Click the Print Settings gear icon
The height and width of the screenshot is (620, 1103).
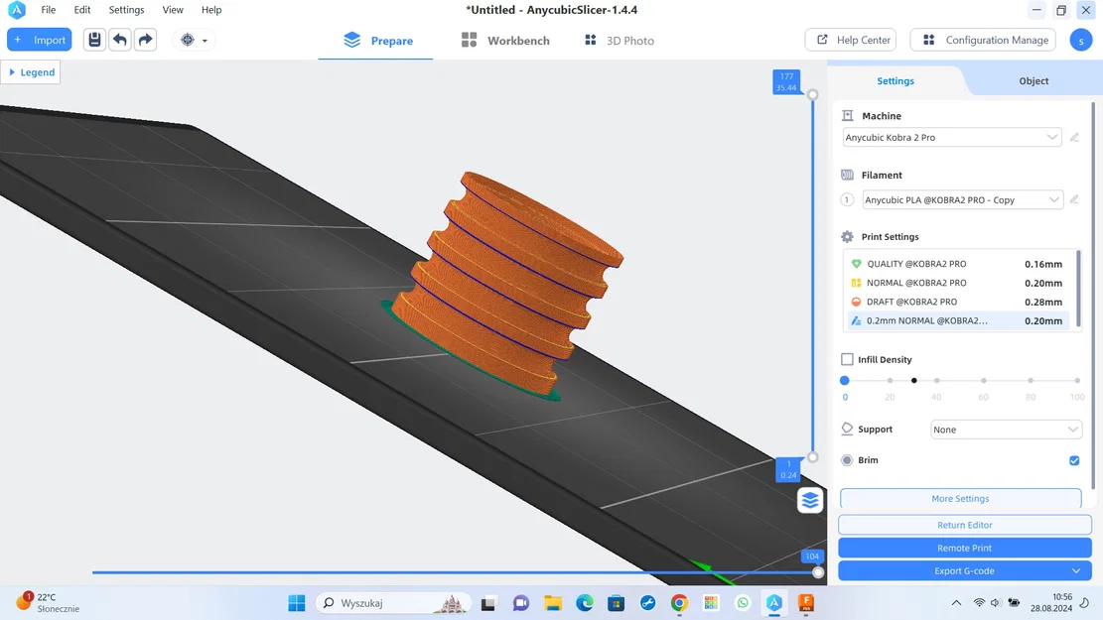847,237
